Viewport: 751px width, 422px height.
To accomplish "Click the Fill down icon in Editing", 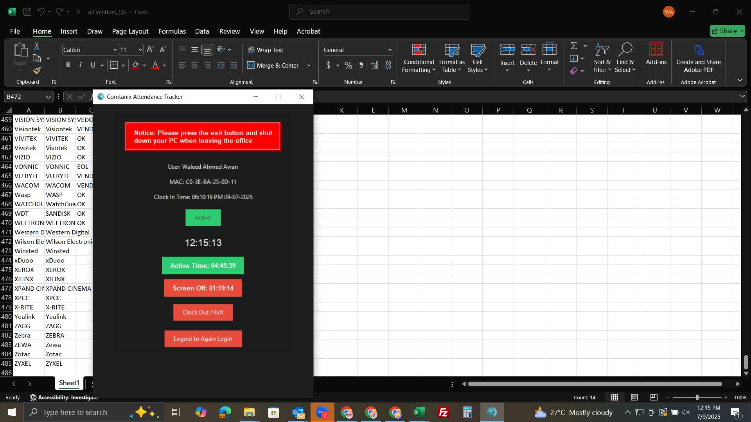I will (574, 58).
